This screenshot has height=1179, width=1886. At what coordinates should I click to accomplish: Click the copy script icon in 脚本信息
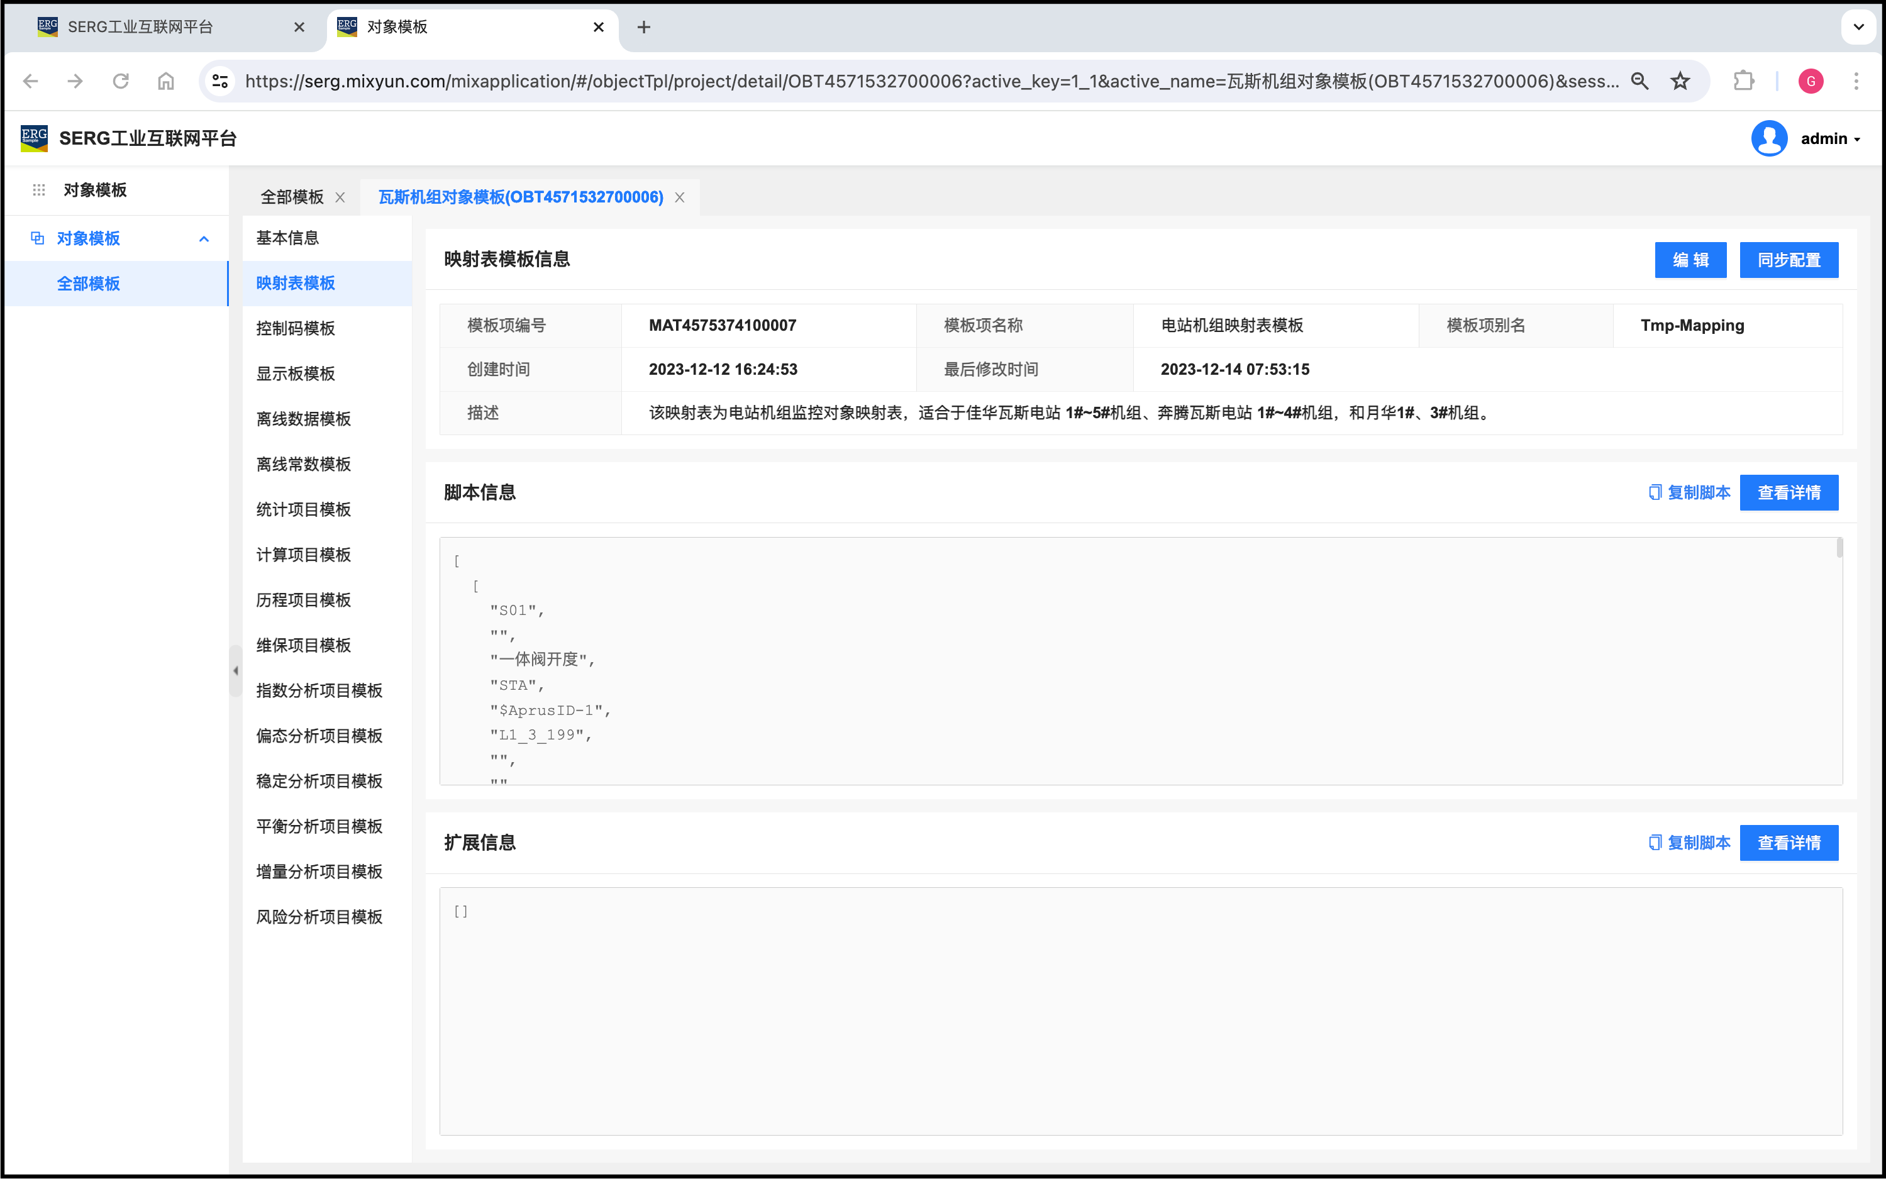[x=1655, y=492]
